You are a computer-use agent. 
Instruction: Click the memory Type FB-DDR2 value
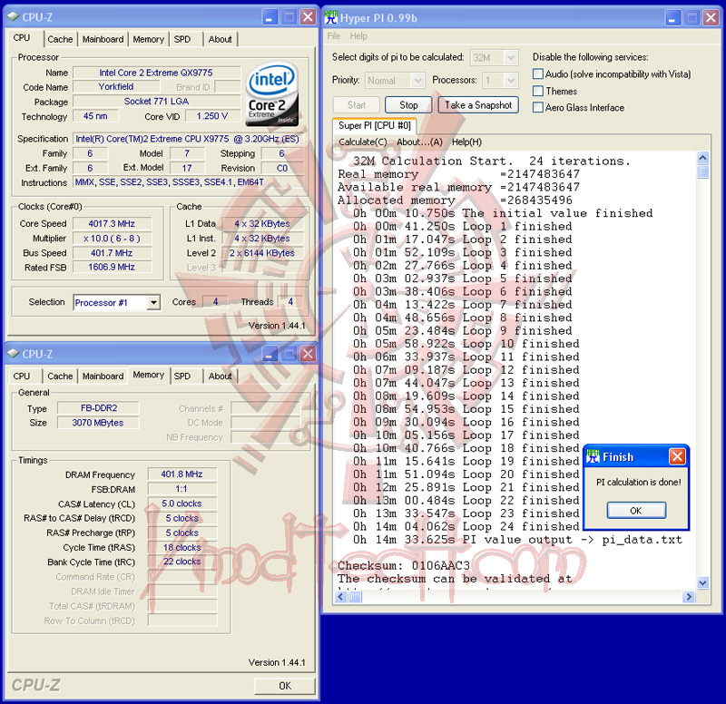99,407
